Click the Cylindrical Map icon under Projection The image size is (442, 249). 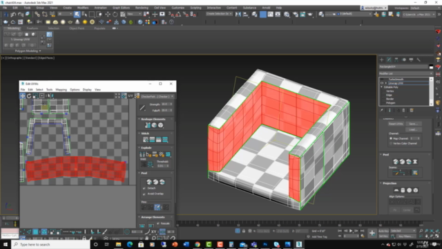coord(403,190)
